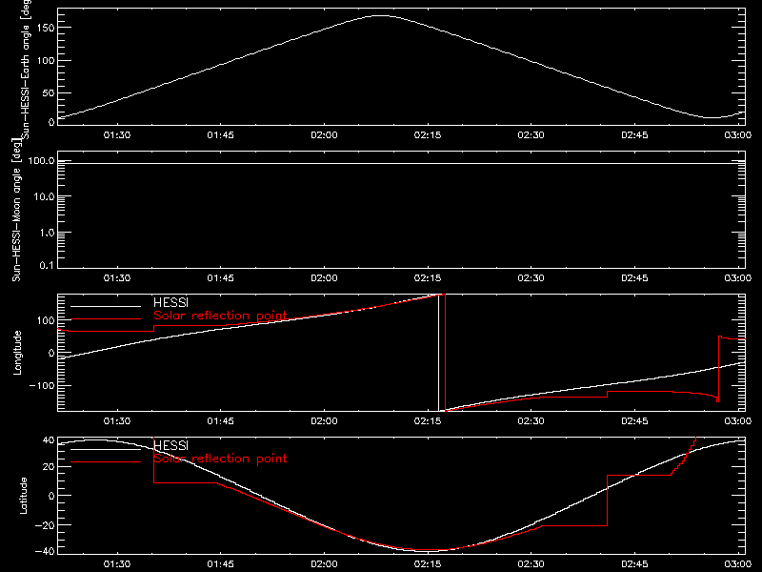
Task: Click 03:00 time label under Earth angle plot
Action: click(738, 135)
